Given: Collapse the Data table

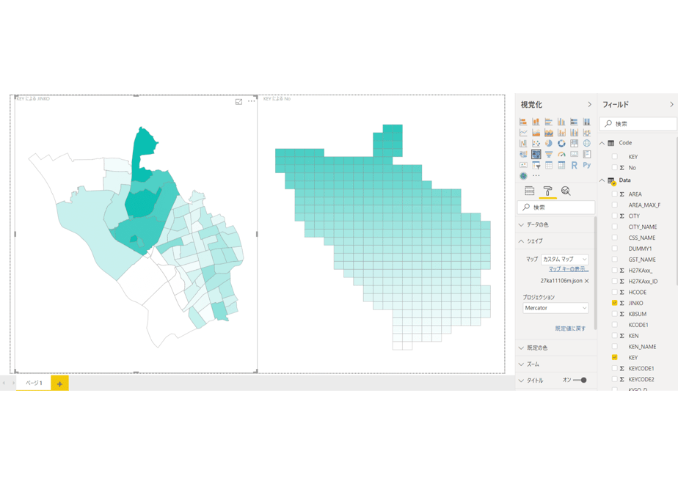Looking at the screenshot, I should pos(602,180).
